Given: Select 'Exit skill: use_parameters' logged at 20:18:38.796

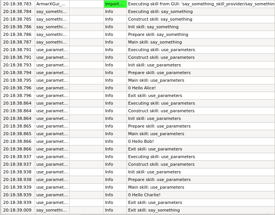Looking at the screenshot, I should [155, 95].
